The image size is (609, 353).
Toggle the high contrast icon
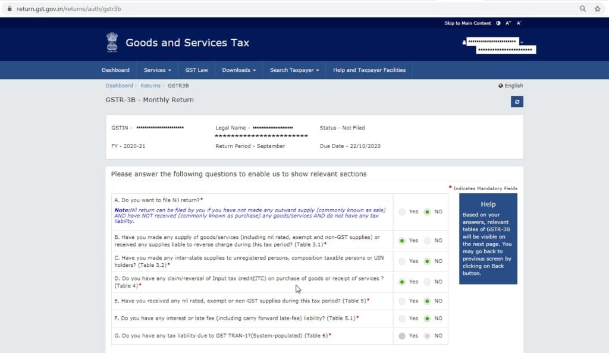(x=498, y=23)
